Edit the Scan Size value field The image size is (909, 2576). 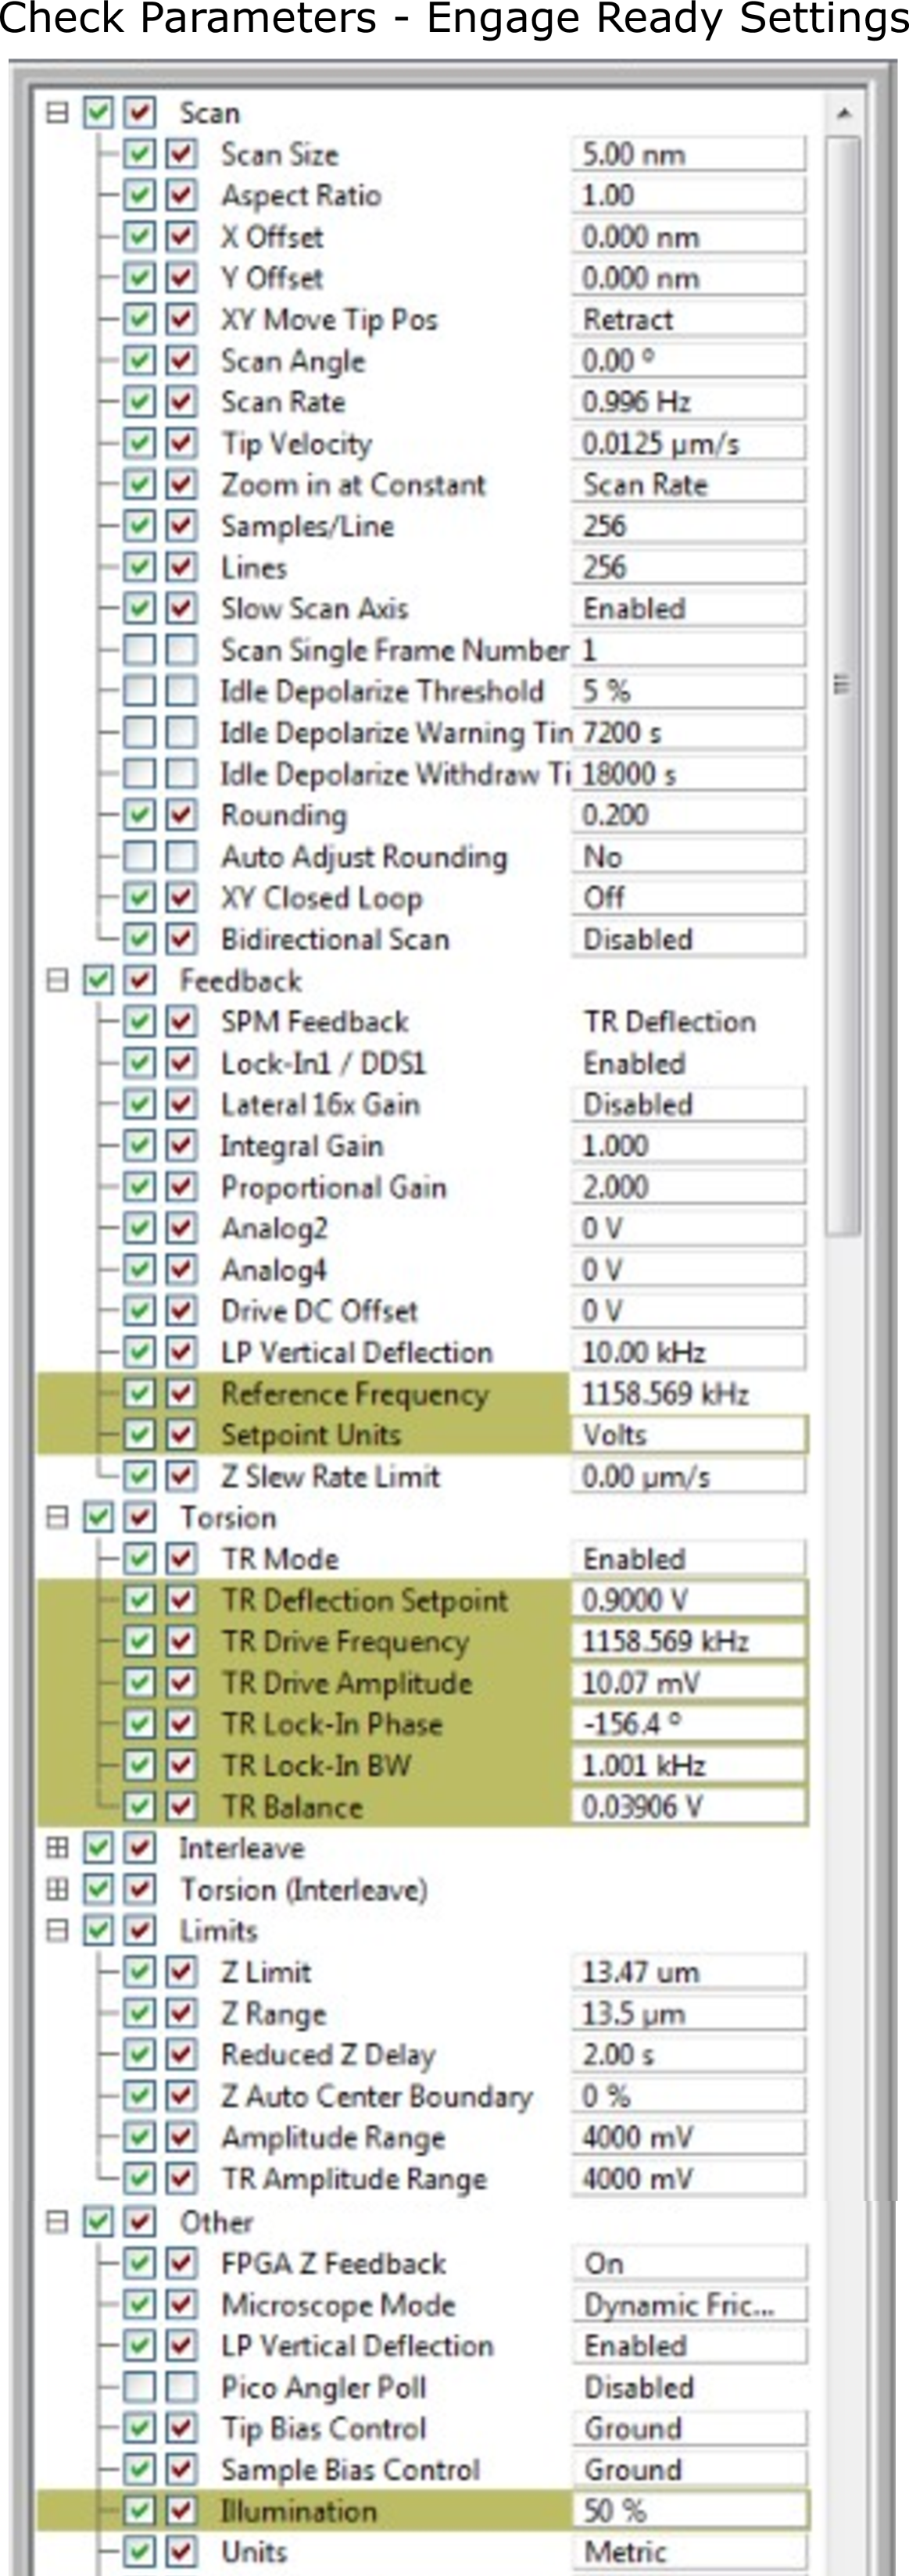(x=688, y=154)
